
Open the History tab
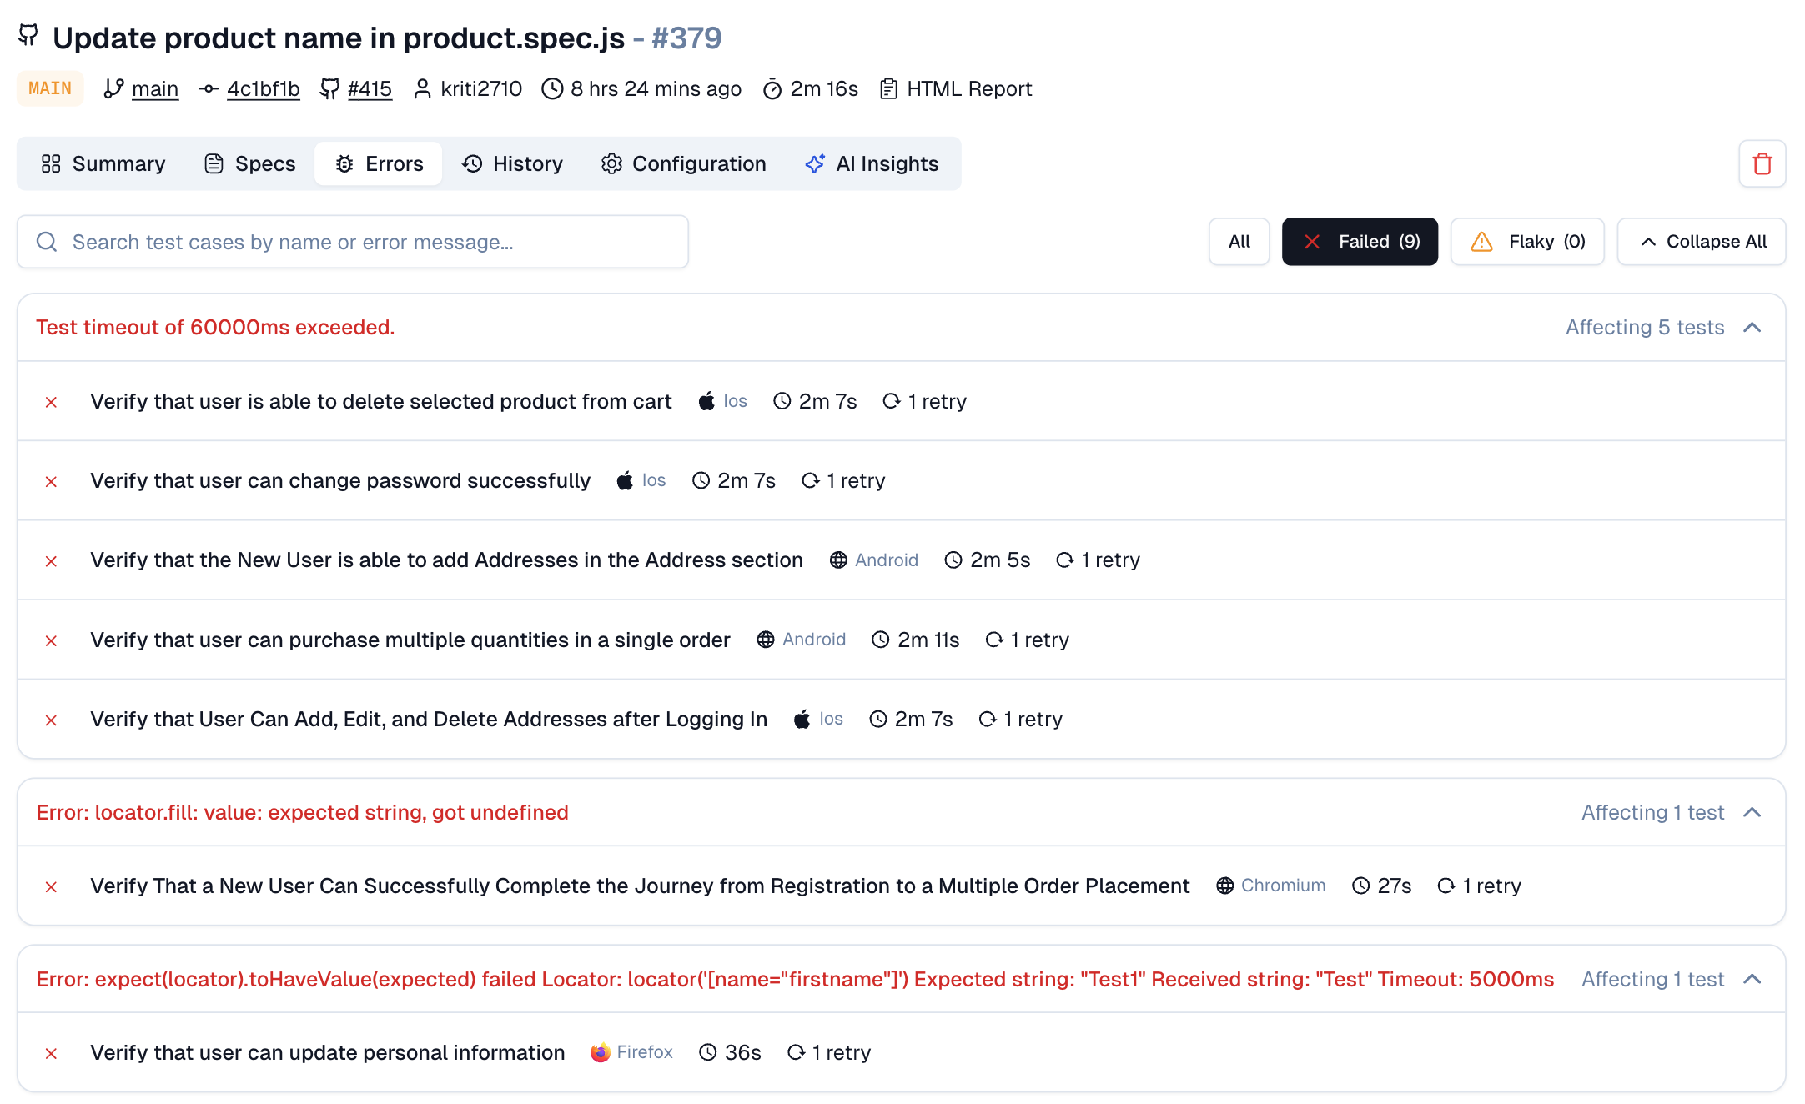pyautogui.click(x=512, y=163)
